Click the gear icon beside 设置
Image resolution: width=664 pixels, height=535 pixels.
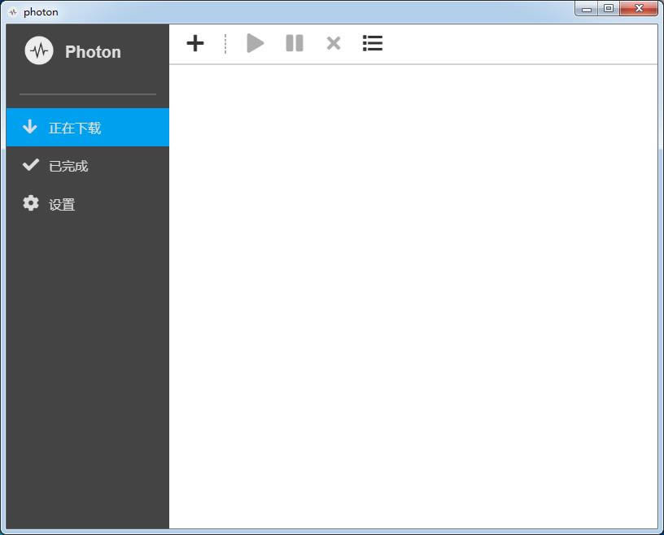[x=30, y=203]
